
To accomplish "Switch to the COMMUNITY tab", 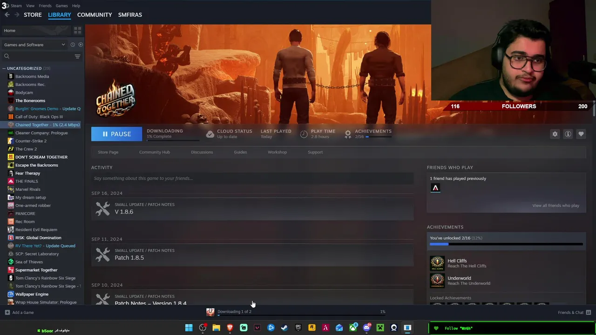I will [x=95, y=15].
